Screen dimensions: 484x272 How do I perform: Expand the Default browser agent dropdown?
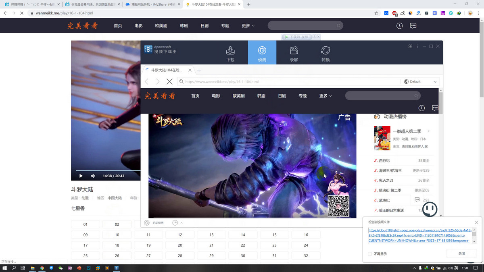[421, 81]
